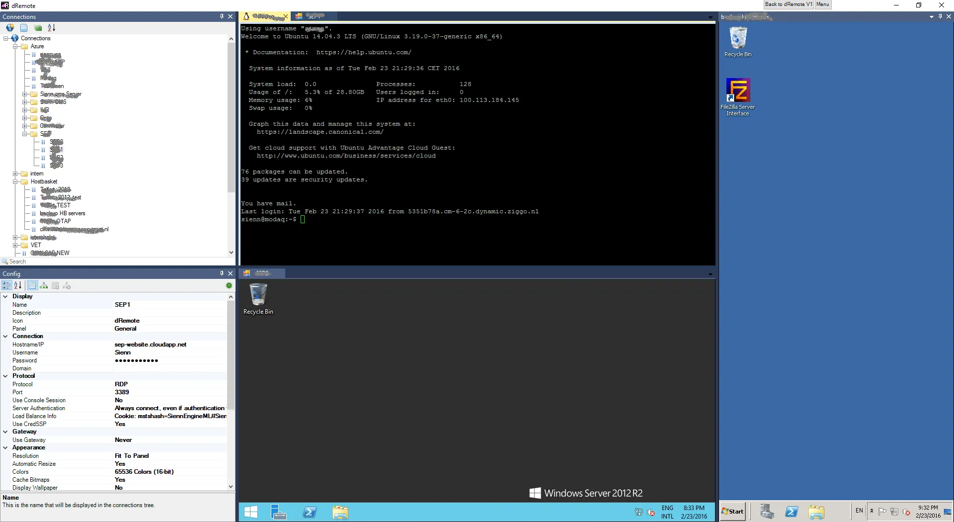
Task: Select the properties grid icon in Config toolbar
Action: point(32,285)
